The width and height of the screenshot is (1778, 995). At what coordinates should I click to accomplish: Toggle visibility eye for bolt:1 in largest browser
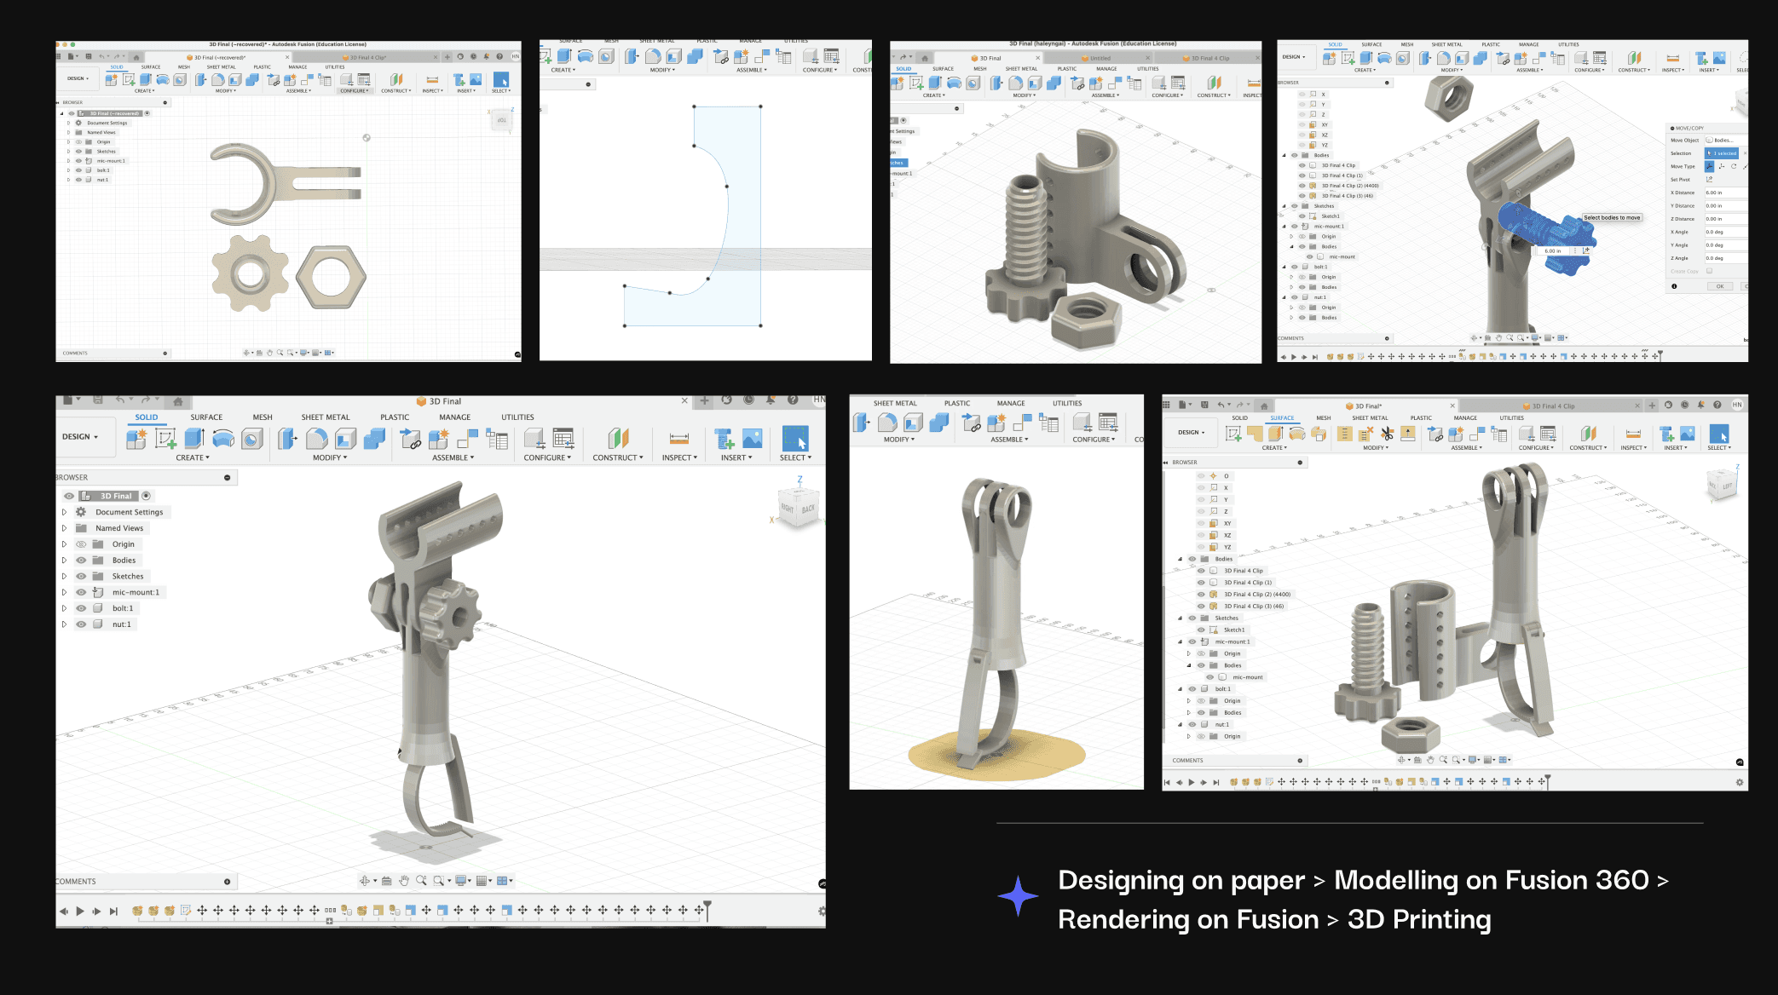coord(81,608)
